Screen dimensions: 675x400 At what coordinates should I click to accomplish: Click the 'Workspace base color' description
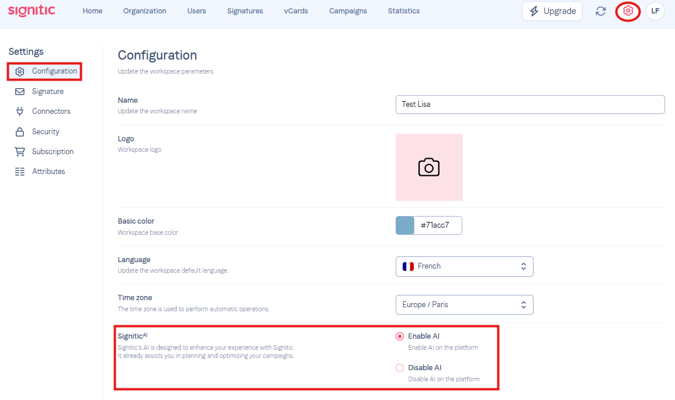148,232
